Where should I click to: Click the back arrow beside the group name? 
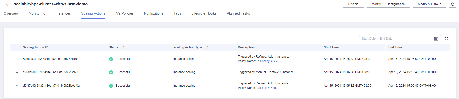click(x=7, y=4)
